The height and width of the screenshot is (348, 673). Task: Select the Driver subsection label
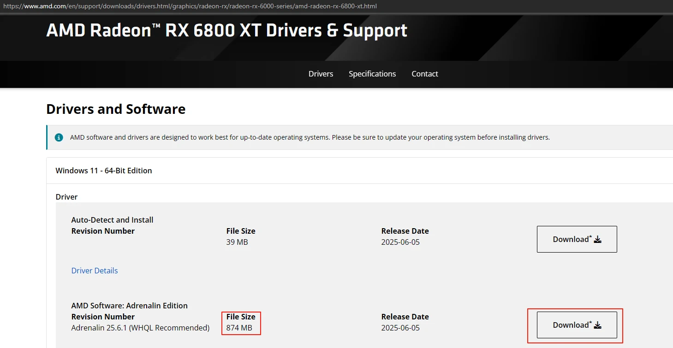click(x=66, y=197)
